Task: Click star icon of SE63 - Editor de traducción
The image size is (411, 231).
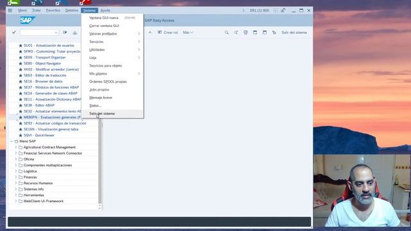Action: pyautogui.click(x=21, y=76)
